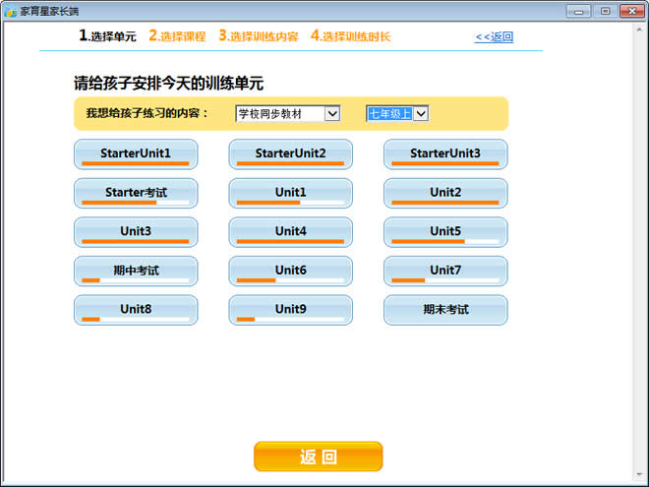Click the scrollbar down arrow
The width and height of the screenshot is (649, 487).
tap(639, 474)
